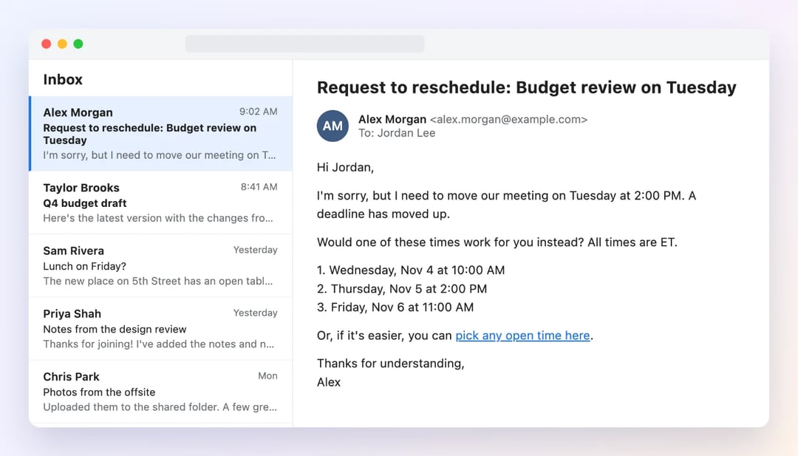This screenshot has height=456, width=798.
Task: Click the Inbox heading
Action: pos(63,79)
